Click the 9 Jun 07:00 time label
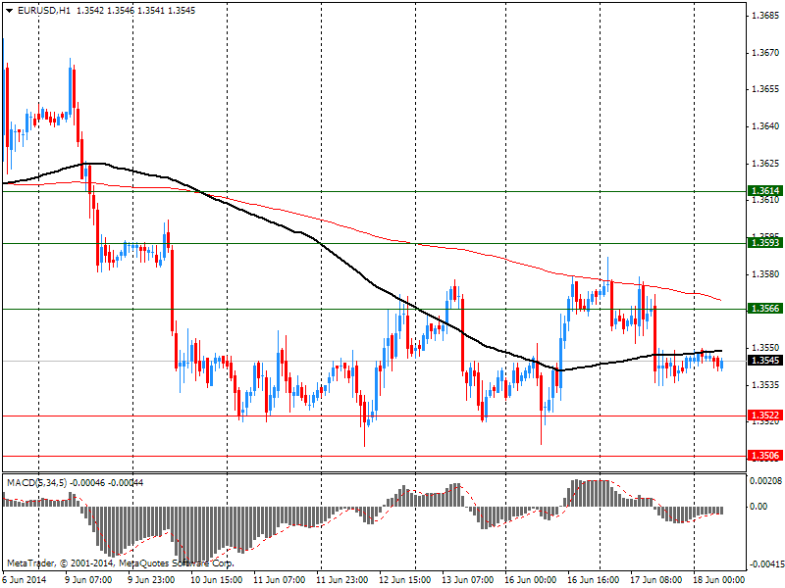Screen dimensions: 785x588 (x=88, y=580)
